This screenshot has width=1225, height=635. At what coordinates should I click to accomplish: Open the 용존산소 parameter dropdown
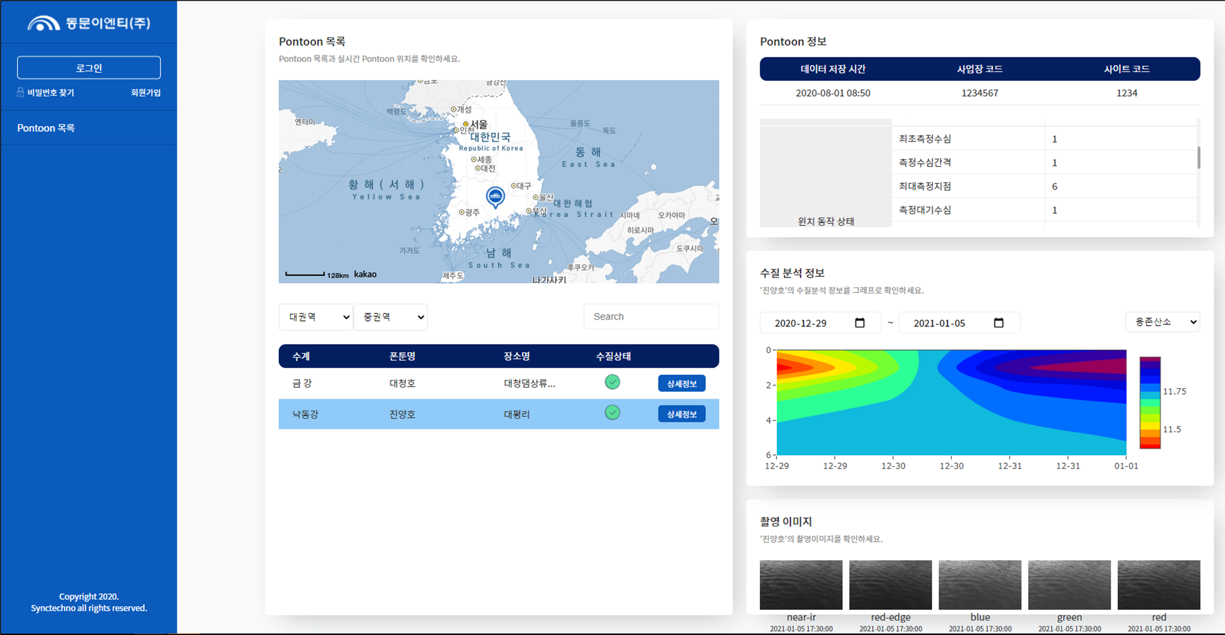point(1162,322)
